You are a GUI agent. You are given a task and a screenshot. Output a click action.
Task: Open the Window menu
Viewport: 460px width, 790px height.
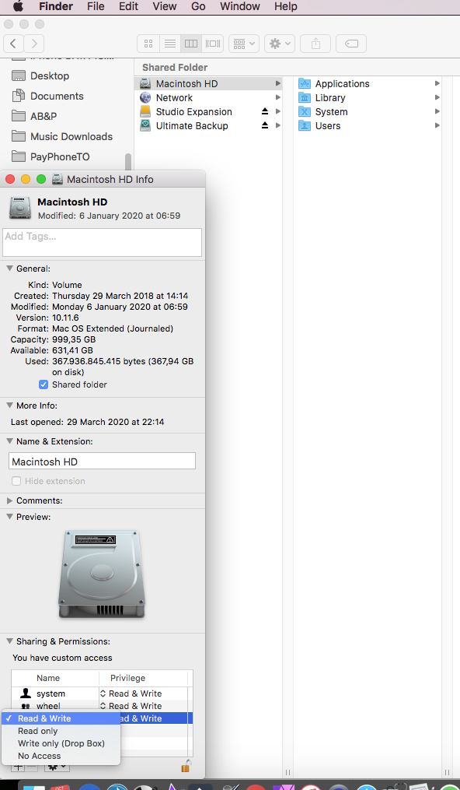coord(240,6)
